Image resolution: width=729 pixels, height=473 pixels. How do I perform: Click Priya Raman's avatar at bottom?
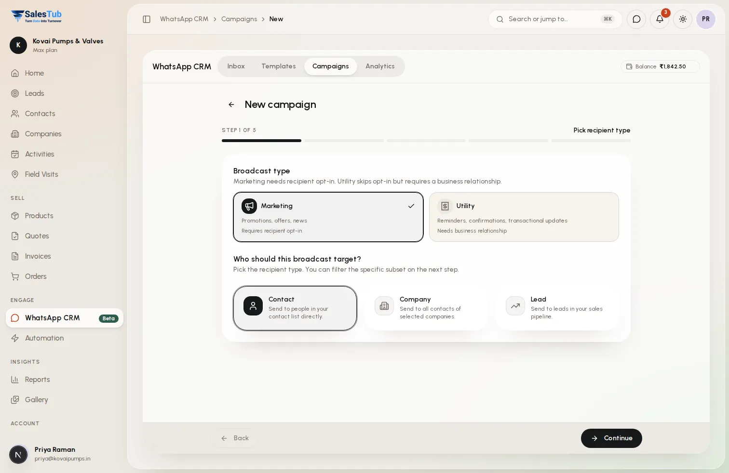pyautogui.click(x=18, y=454)
